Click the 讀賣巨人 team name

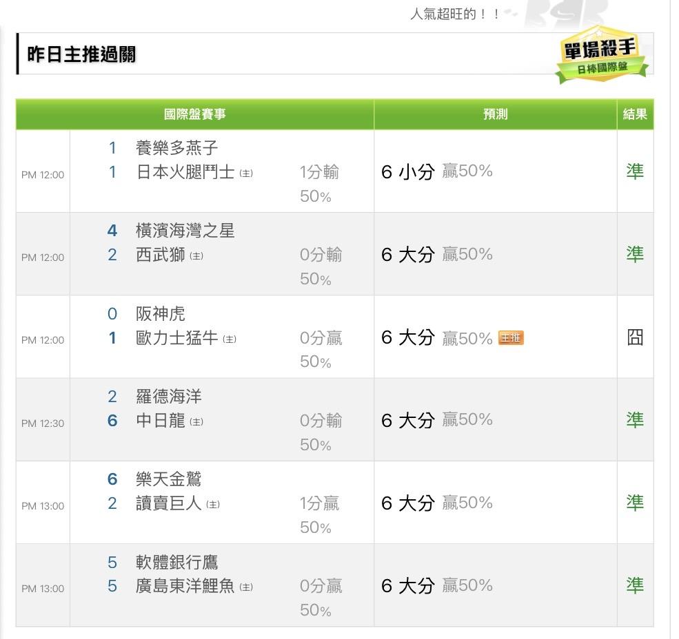(x=169, y=503)
